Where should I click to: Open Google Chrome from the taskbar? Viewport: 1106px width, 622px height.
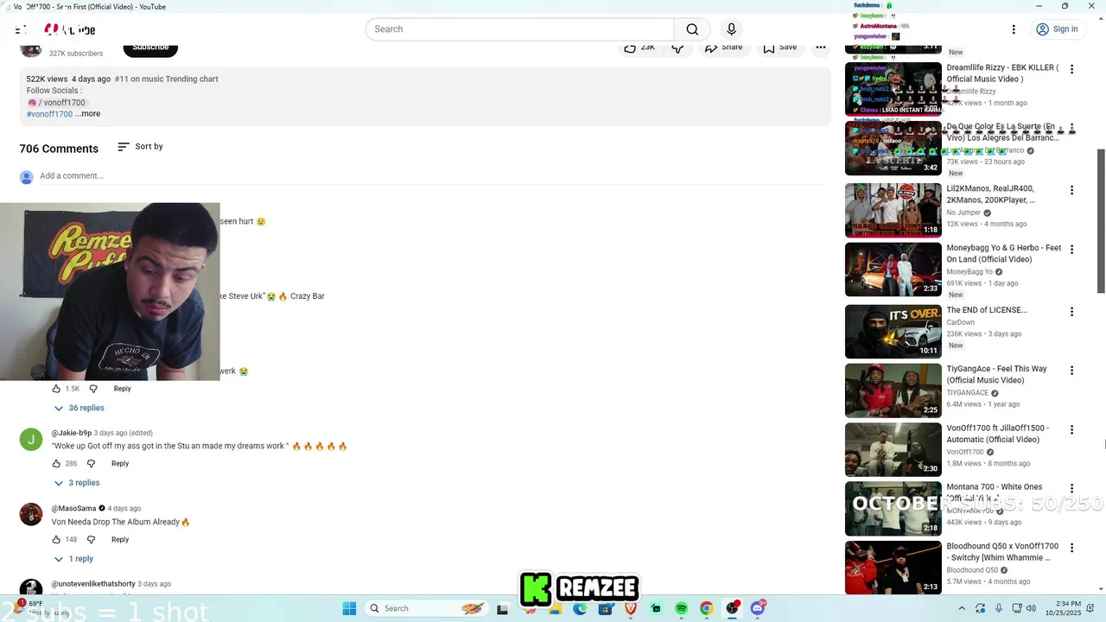pyautogui.click(x=707, y=609)
